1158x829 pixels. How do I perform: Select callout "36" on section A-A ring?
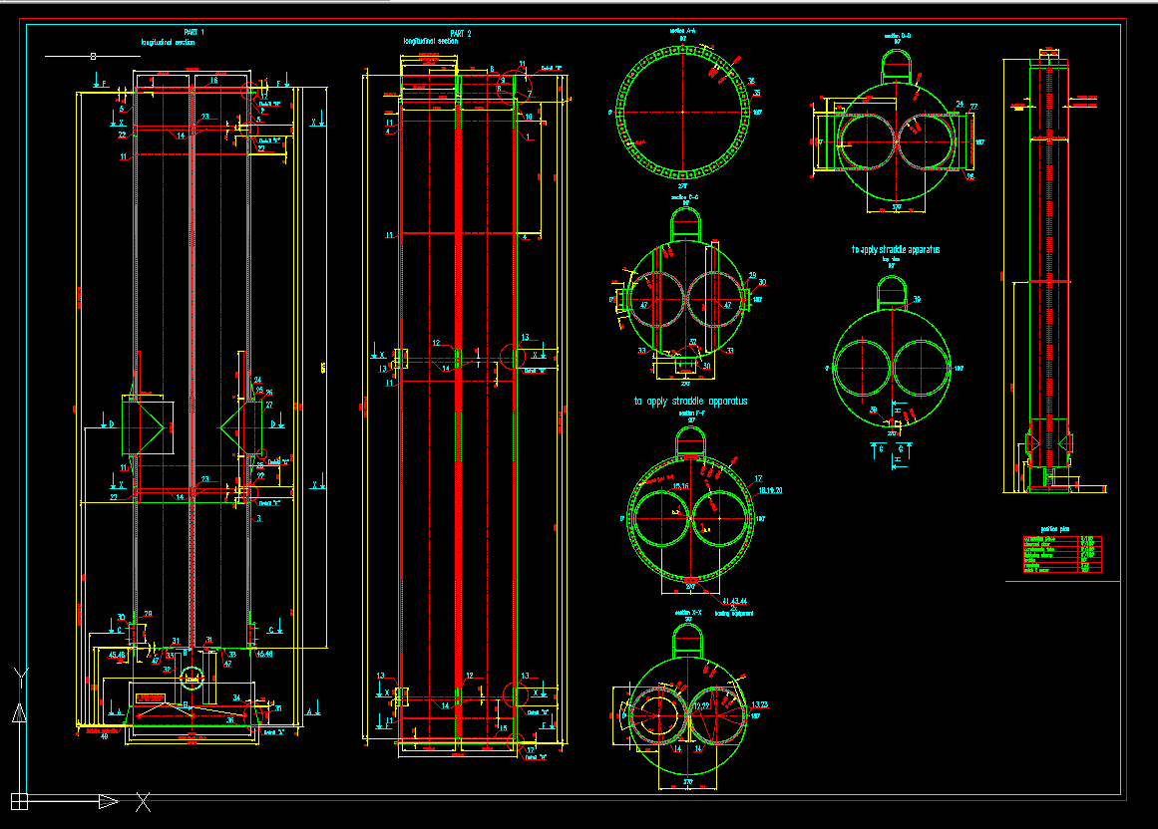point(751,82)
